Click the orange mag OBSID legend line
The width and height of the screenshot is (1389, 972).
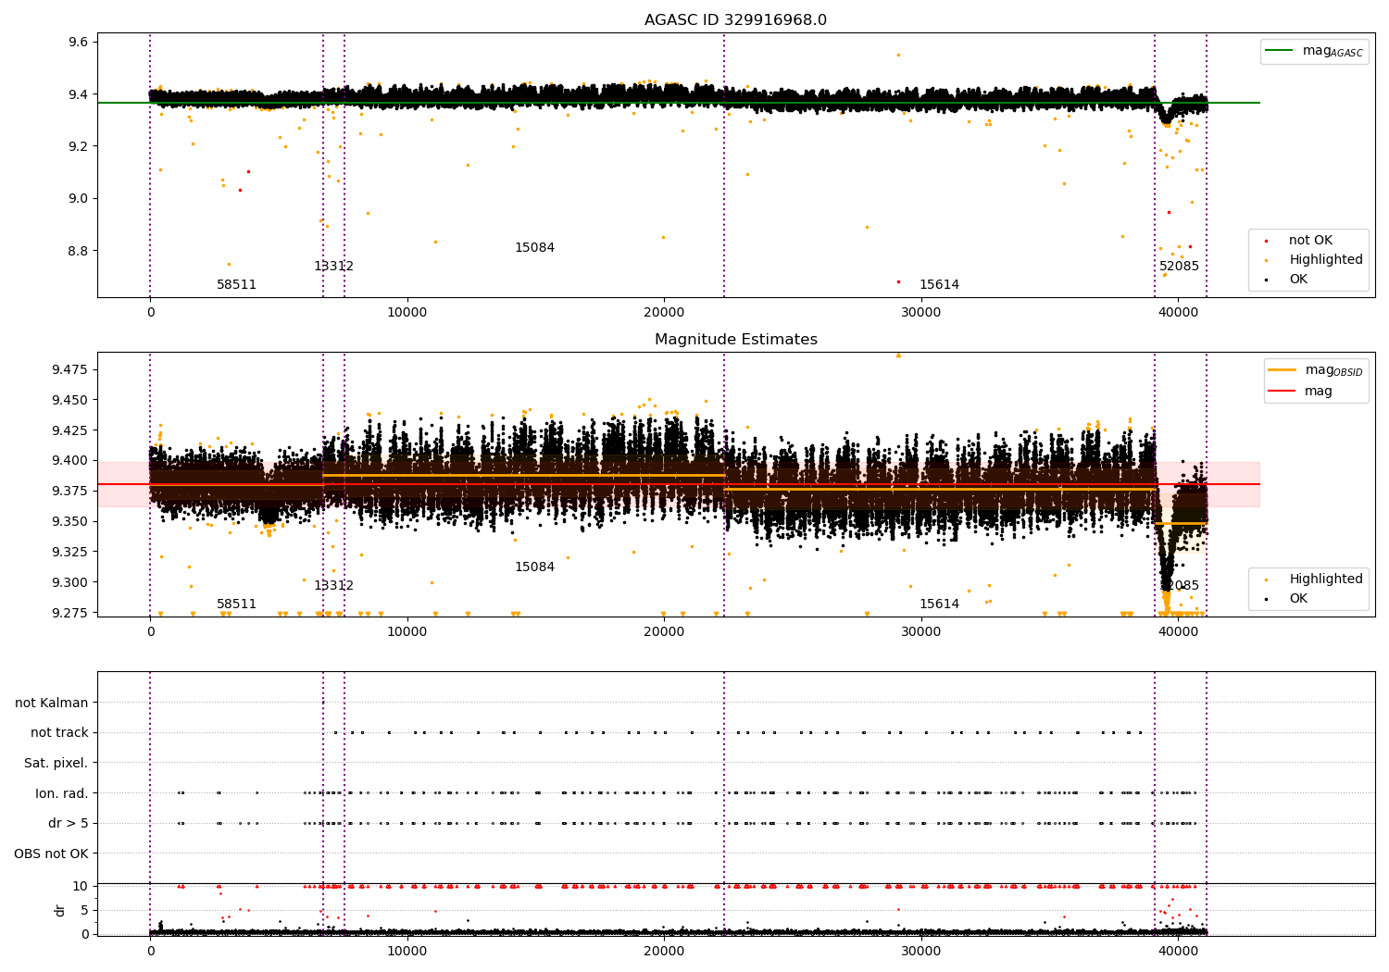tap(1283, 370)
